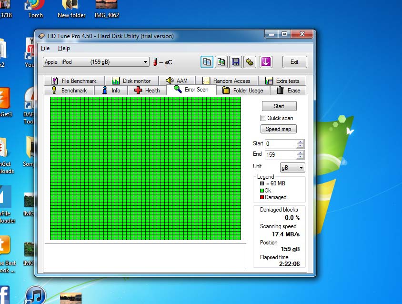Image resolution: width=402 pixels, height=304 pixels.
Task: Expand the Apple iPod drive dropdown
Action: [x=146, y=62]
